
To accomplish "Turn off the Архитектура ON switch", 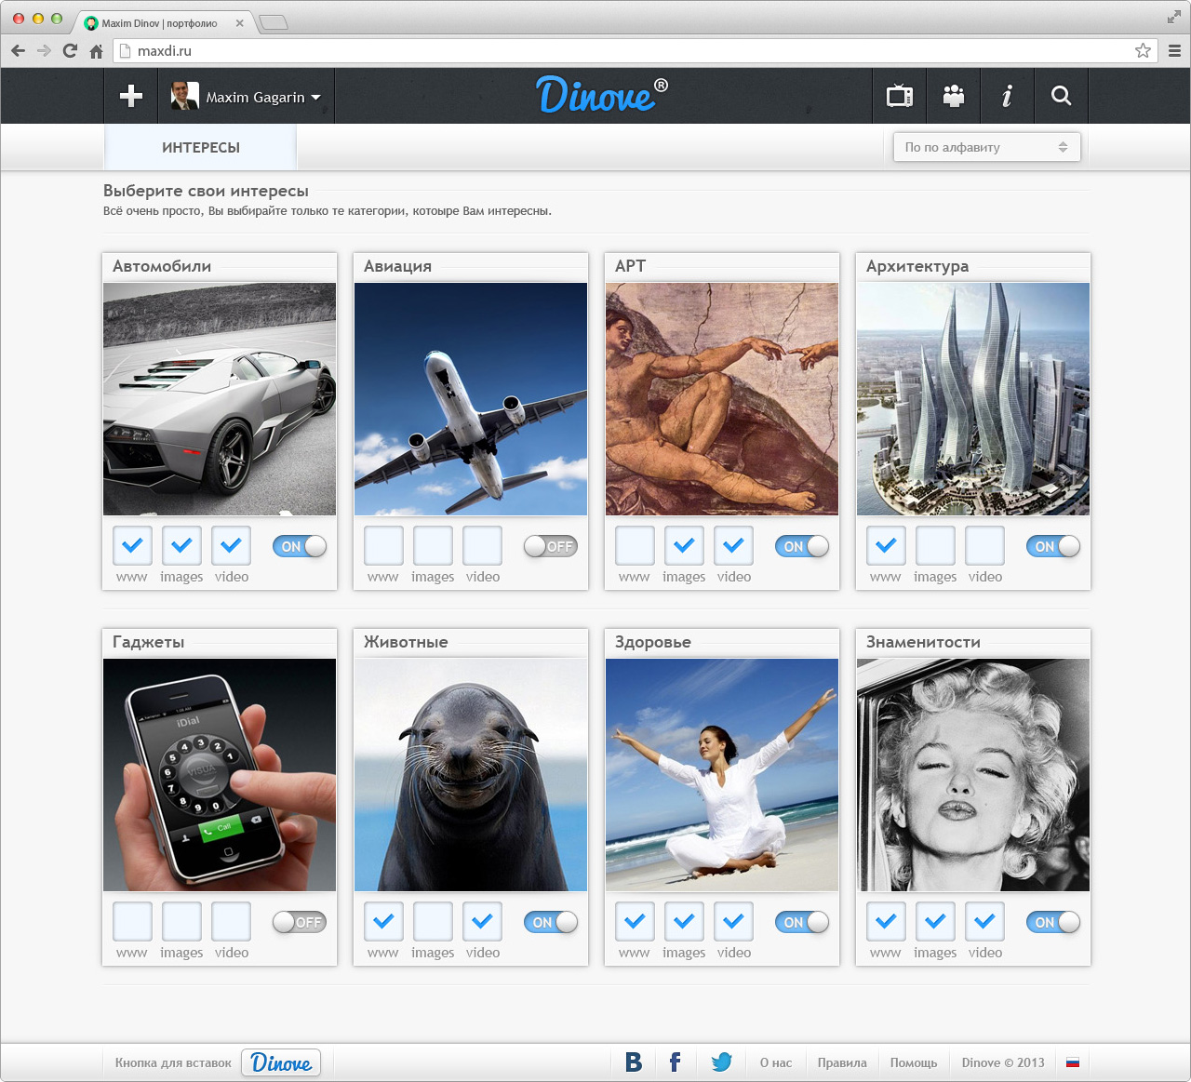I will coord(1053,546).
